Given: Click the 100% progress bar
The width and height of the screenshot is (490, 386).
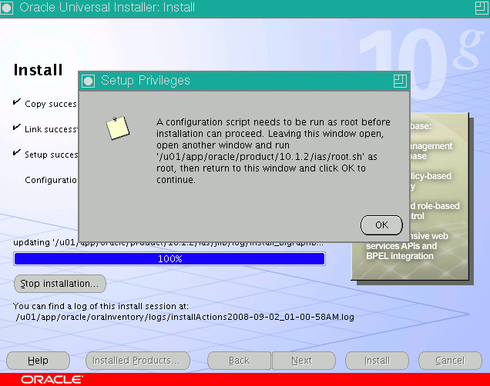Looking at the screenshot, I should pos(169,259).
